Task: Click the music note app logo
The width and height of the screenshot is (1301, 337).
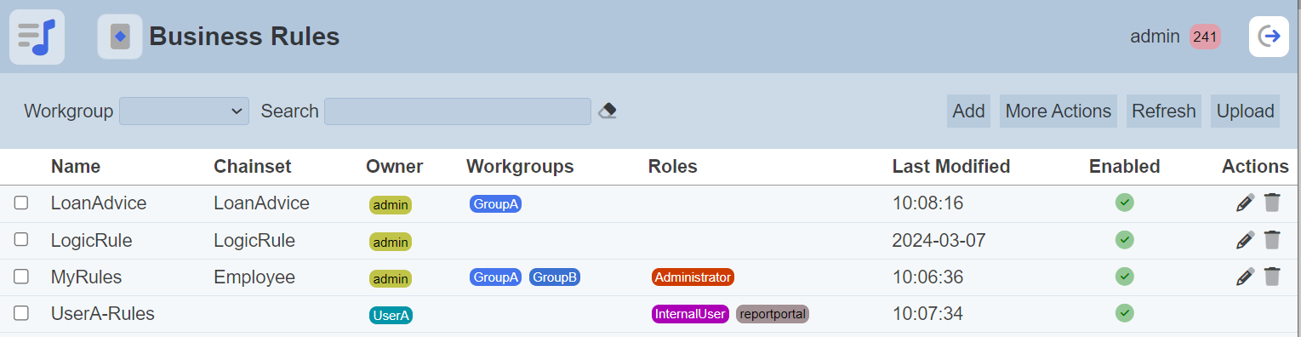Action: pos(37,37)
